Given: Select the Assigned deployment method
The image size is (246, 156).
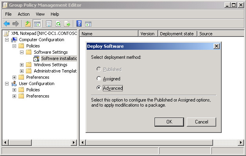Looking at the screenshot, I should [x=99, y=78].
